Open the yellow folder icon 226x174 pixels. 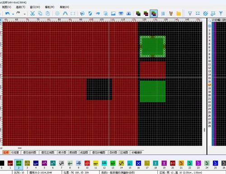coord(179,14)
